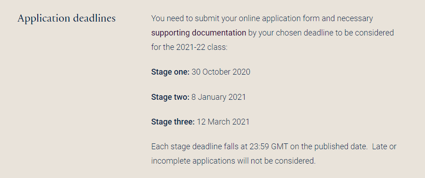Click the 23:59 GMT time text
This screenshot has width=425, height=178.
[x=269, y=147]
